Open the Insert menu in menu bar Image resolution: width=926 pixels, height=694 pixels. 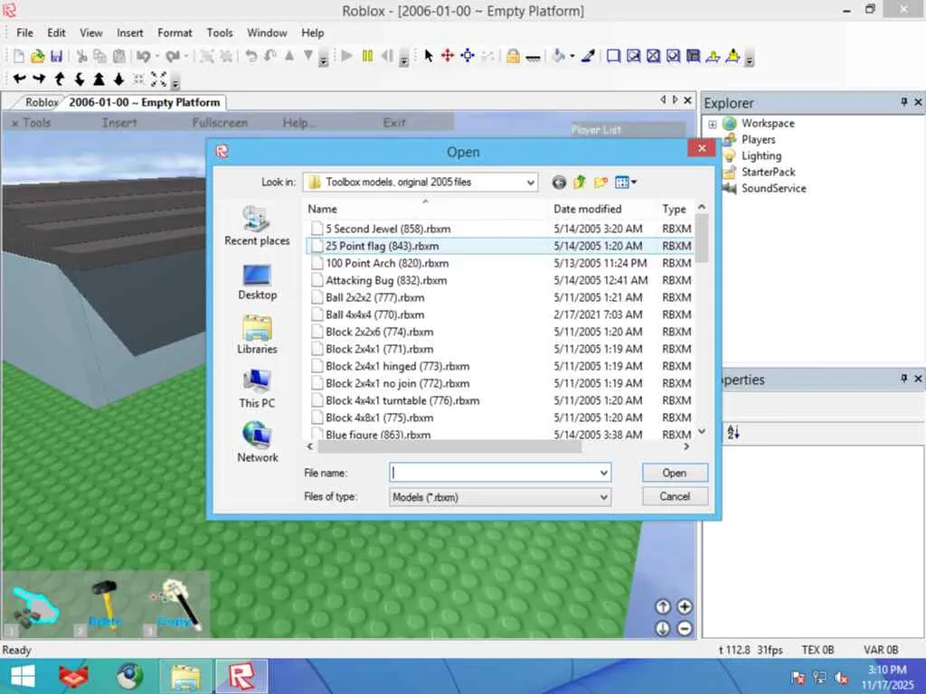point(130,33)
